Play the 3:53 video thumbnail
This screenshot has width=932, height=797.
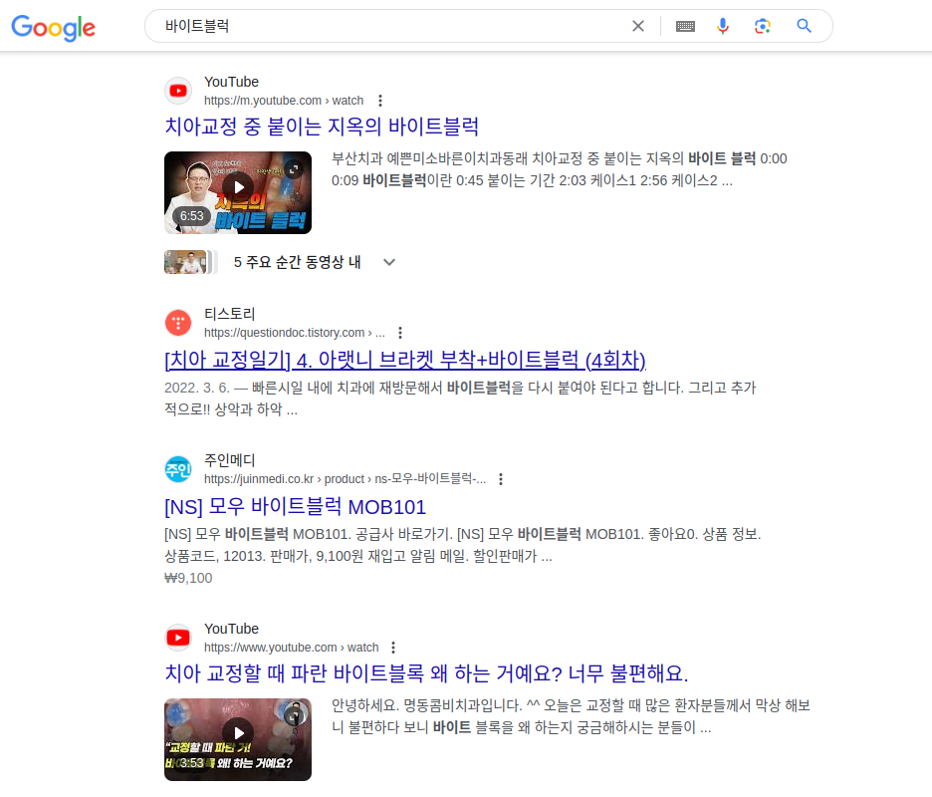[238, 739]
